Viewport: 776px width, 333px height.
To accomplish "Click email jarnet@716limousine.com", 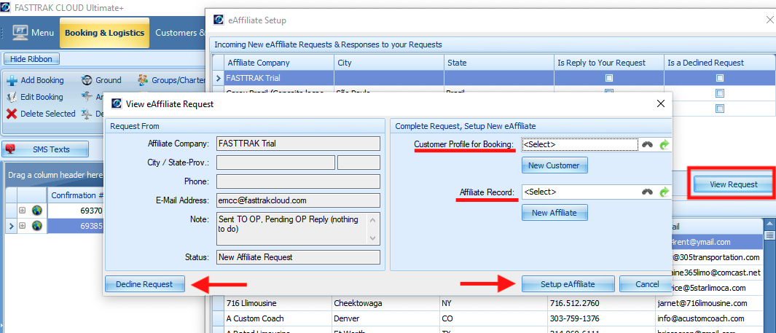I will tap(704, 303).
